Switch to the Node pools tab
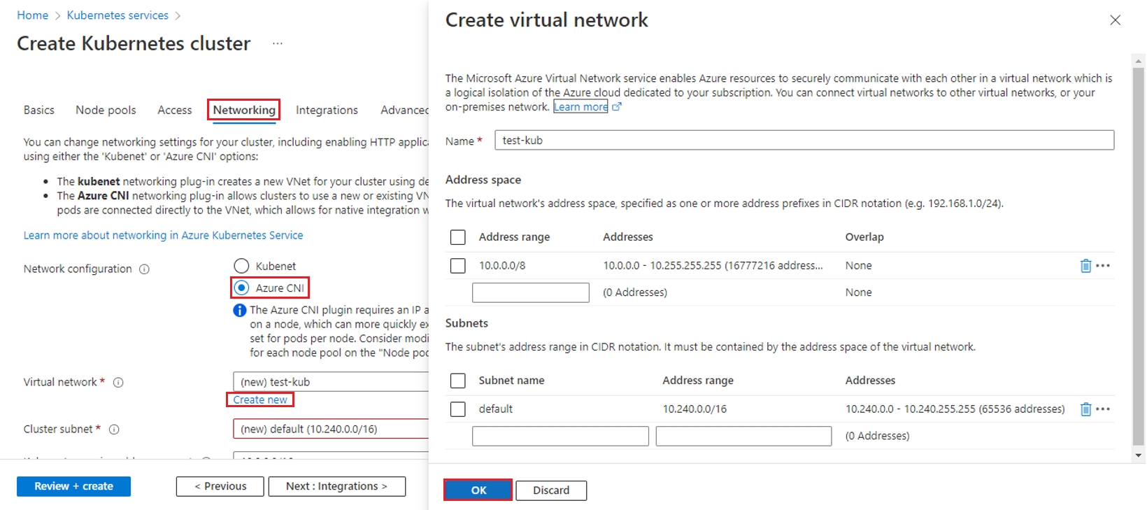 (106, 110)
